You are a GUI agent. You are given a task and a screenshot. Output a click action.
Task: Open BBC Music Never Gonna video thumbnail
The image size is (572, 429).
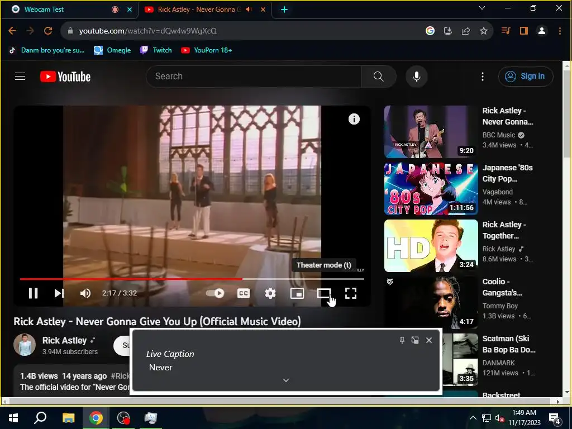[x=431, y=132]
